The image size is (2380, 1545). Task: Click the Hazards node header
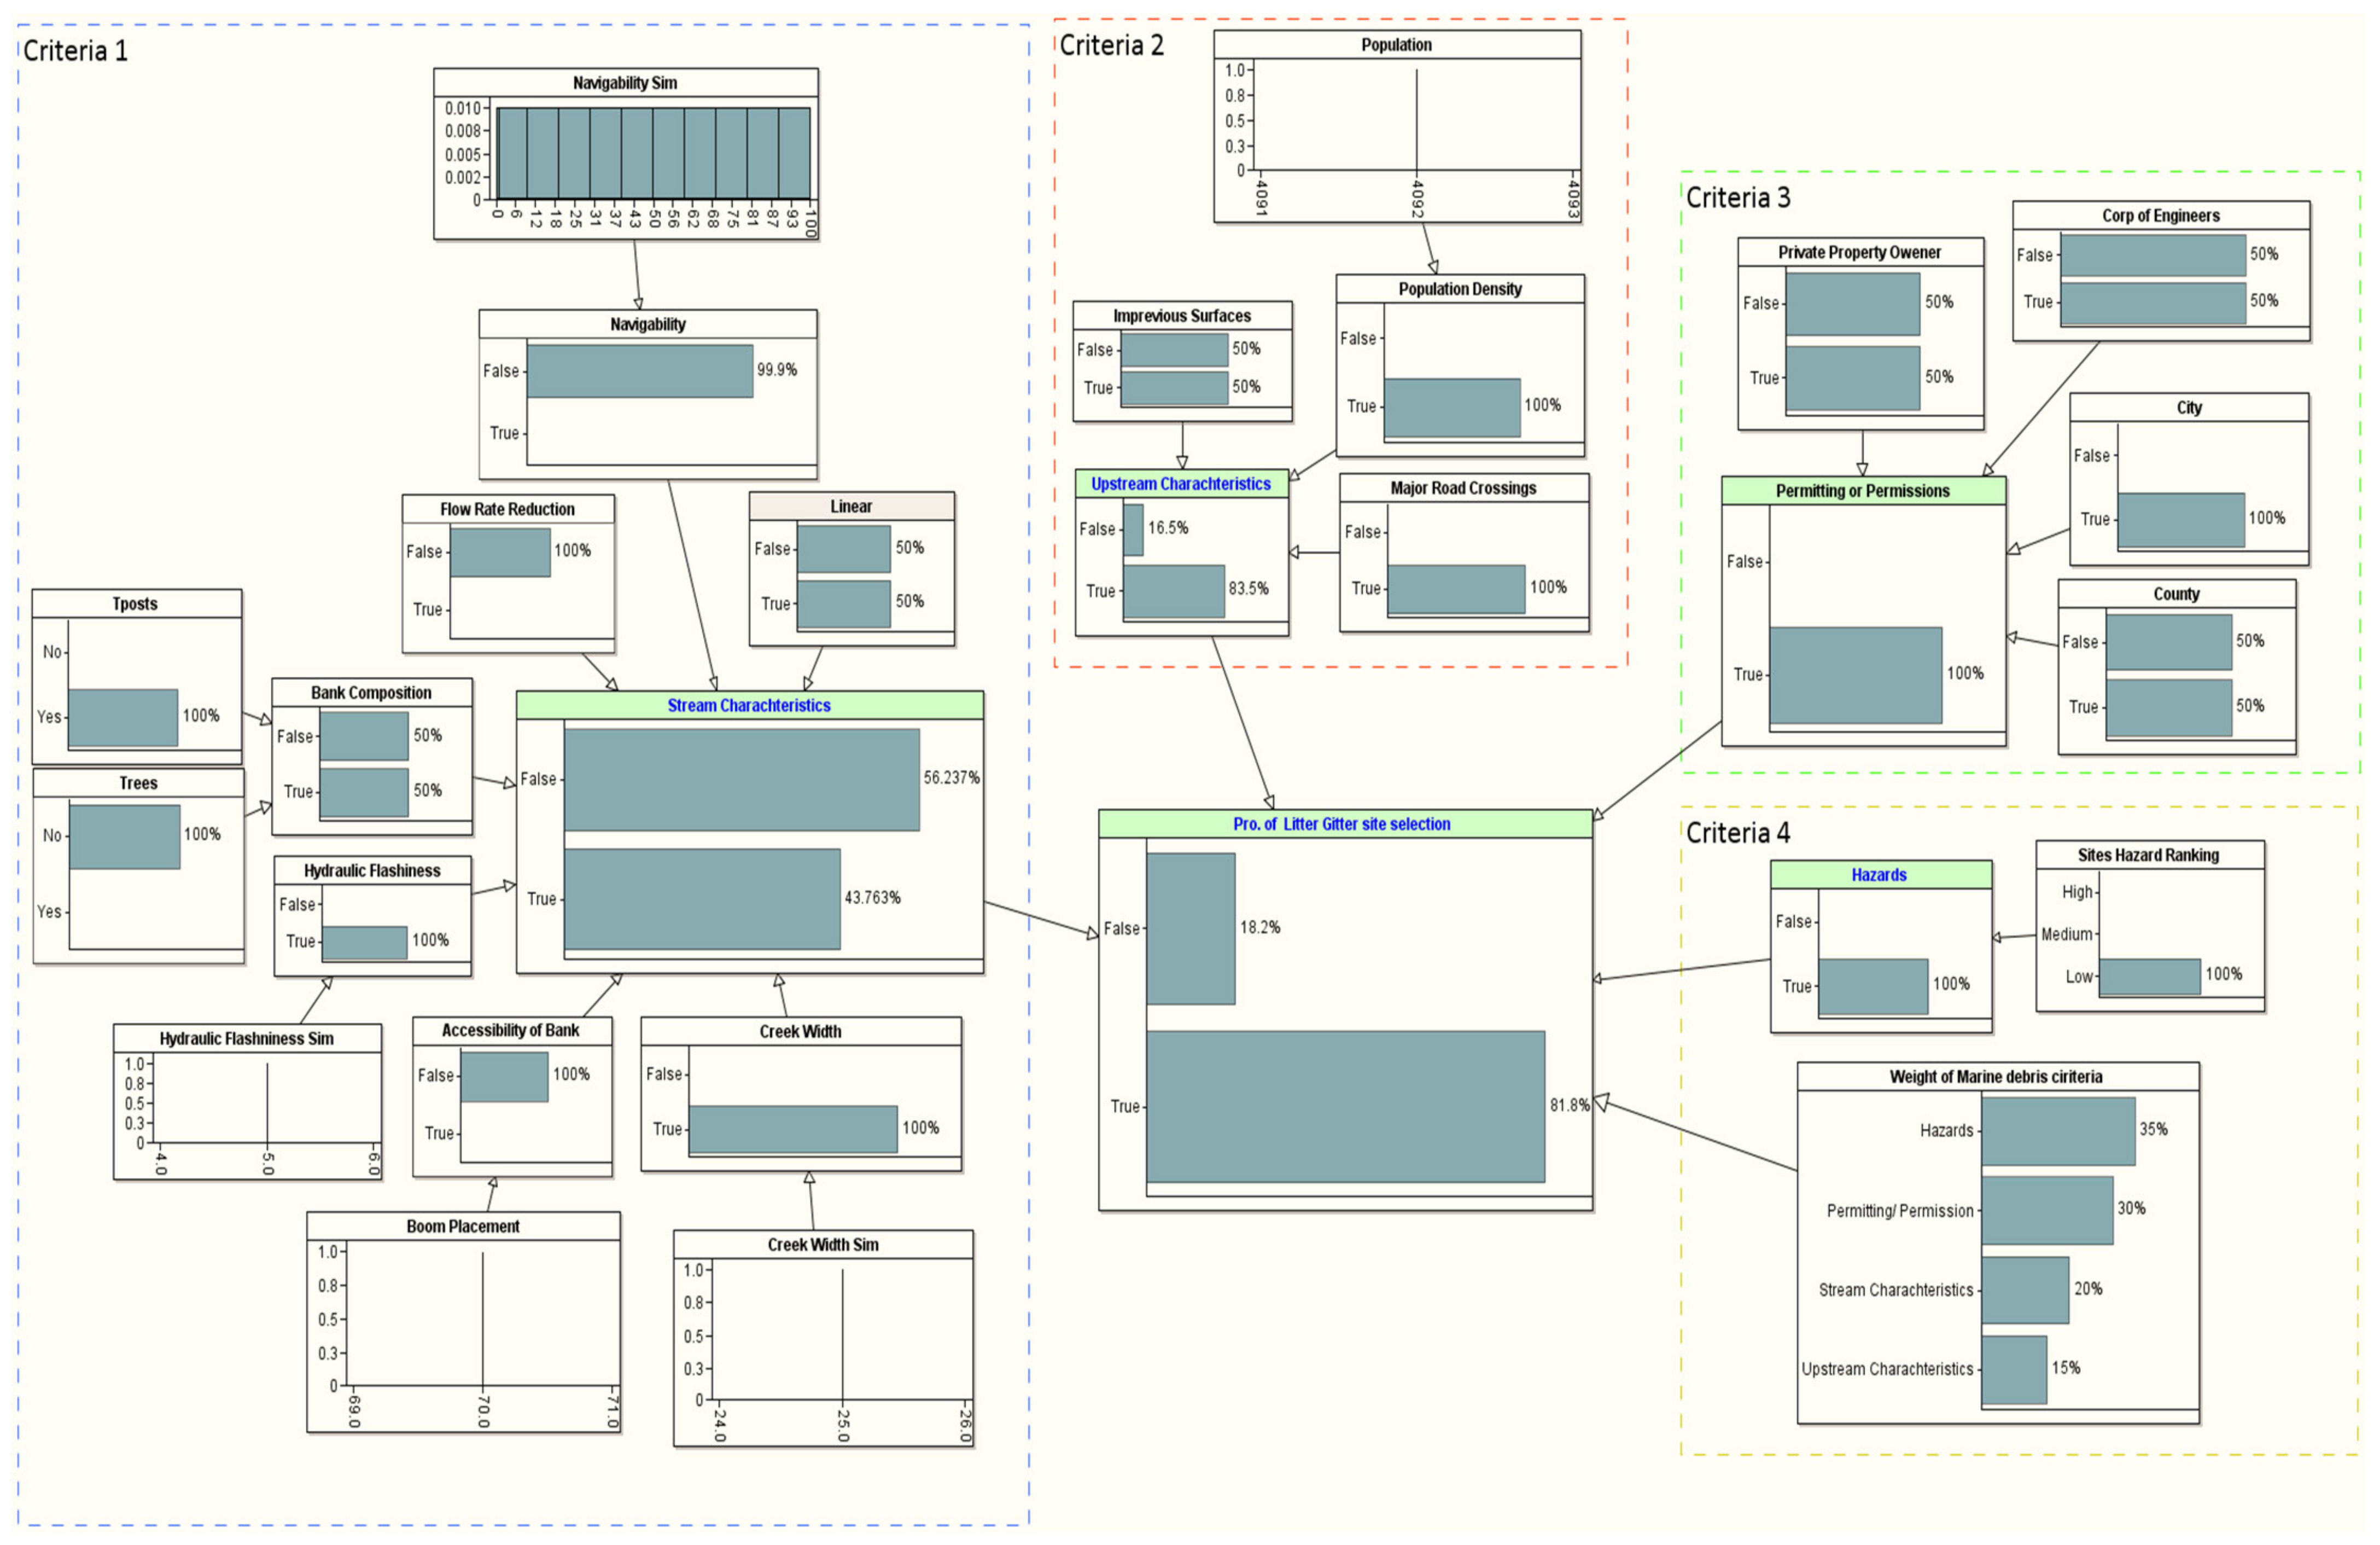[x=1879, y=875]
